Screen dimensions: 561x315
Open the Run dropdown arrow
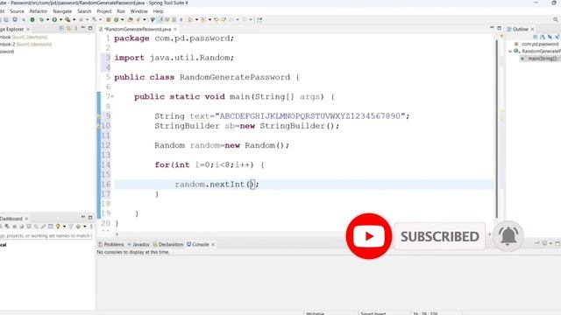[x=60, y=19]
